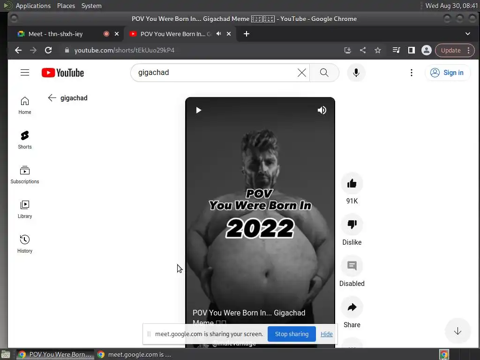Open the System menu
The image size is (480, 360).
coord(91,6)
